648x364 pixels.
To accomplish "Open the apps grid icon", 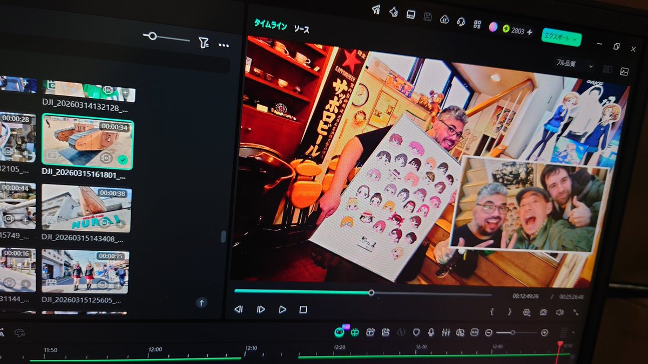I will (477, 24).
